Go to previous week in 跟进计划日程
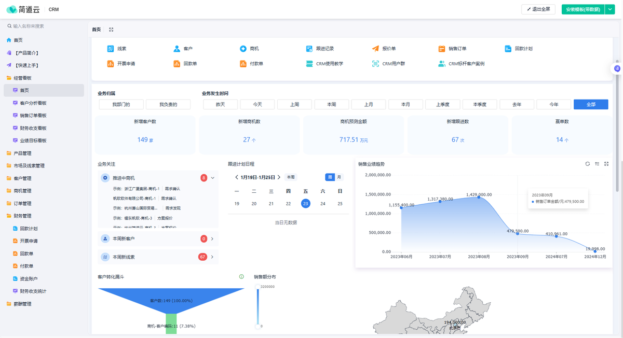The image size is (623, 338). click(237, 177)
